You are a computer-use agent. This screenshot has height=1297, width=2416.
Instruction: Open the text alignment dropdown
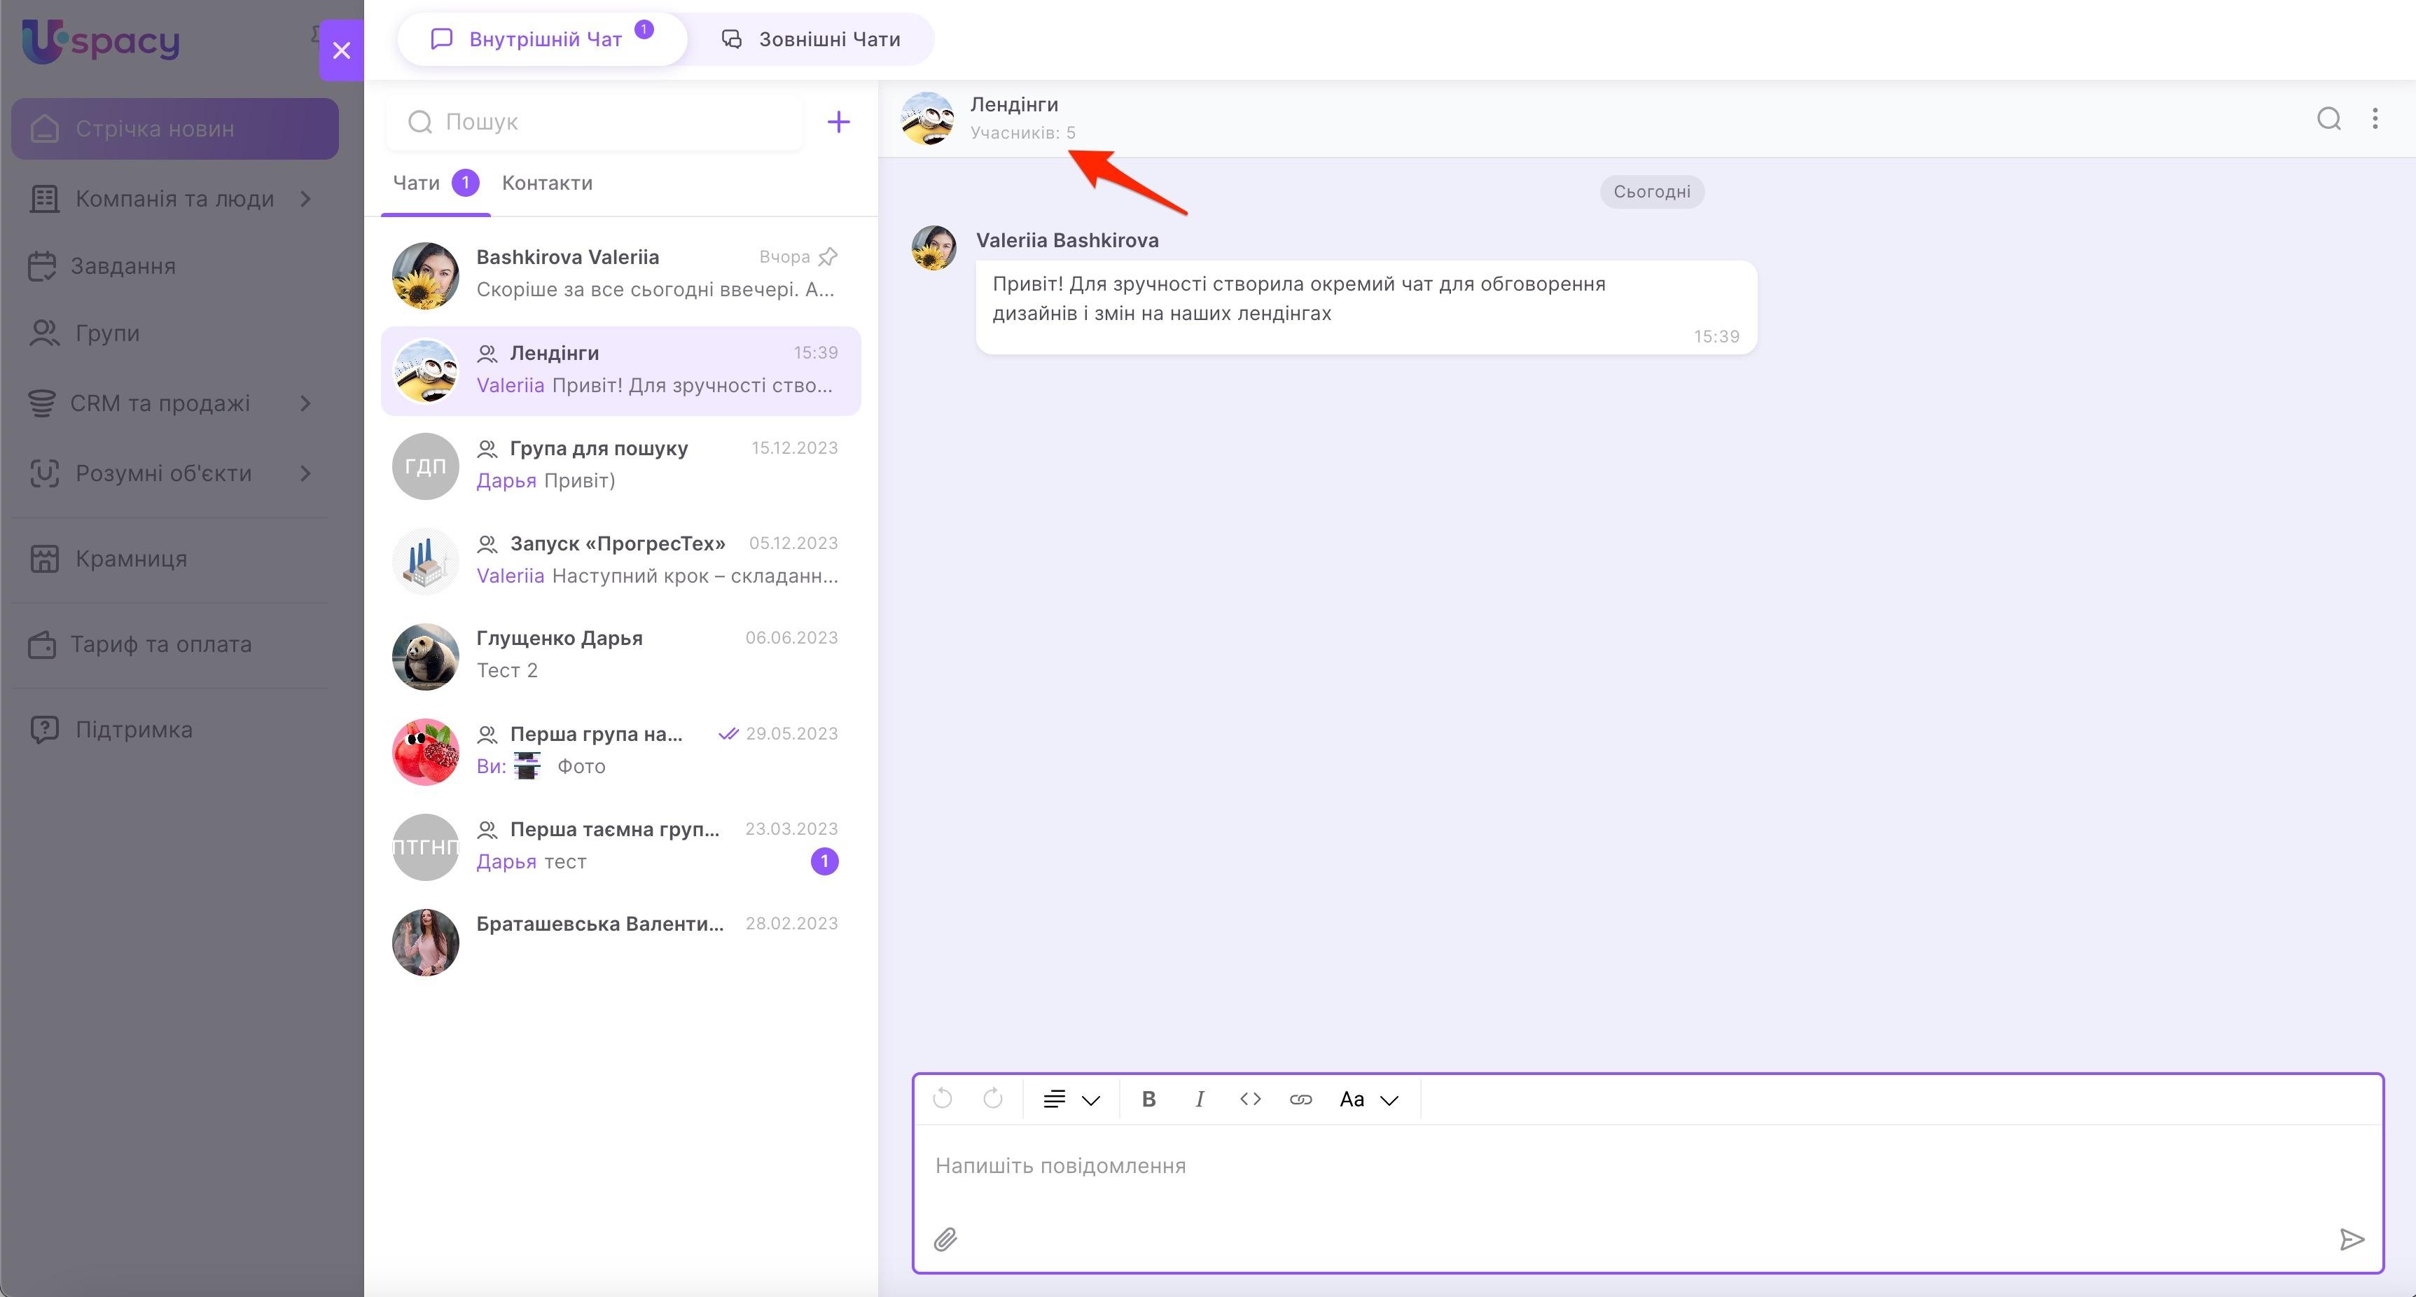click(x=1070, y=1099)
